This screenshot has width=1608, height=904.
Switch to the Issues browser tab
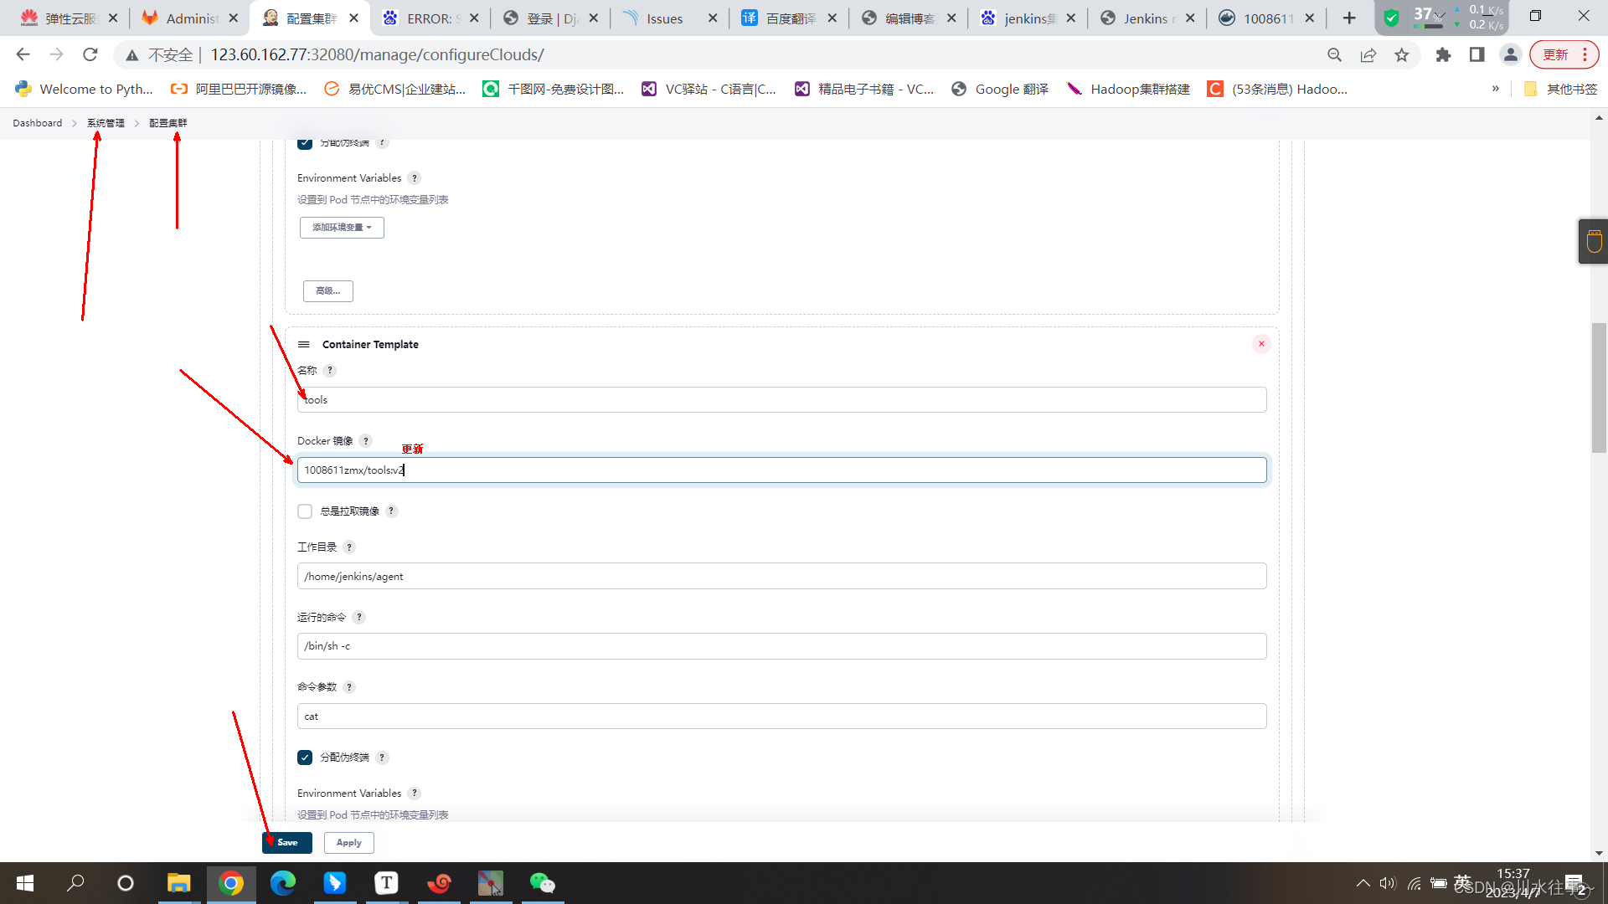665,18
